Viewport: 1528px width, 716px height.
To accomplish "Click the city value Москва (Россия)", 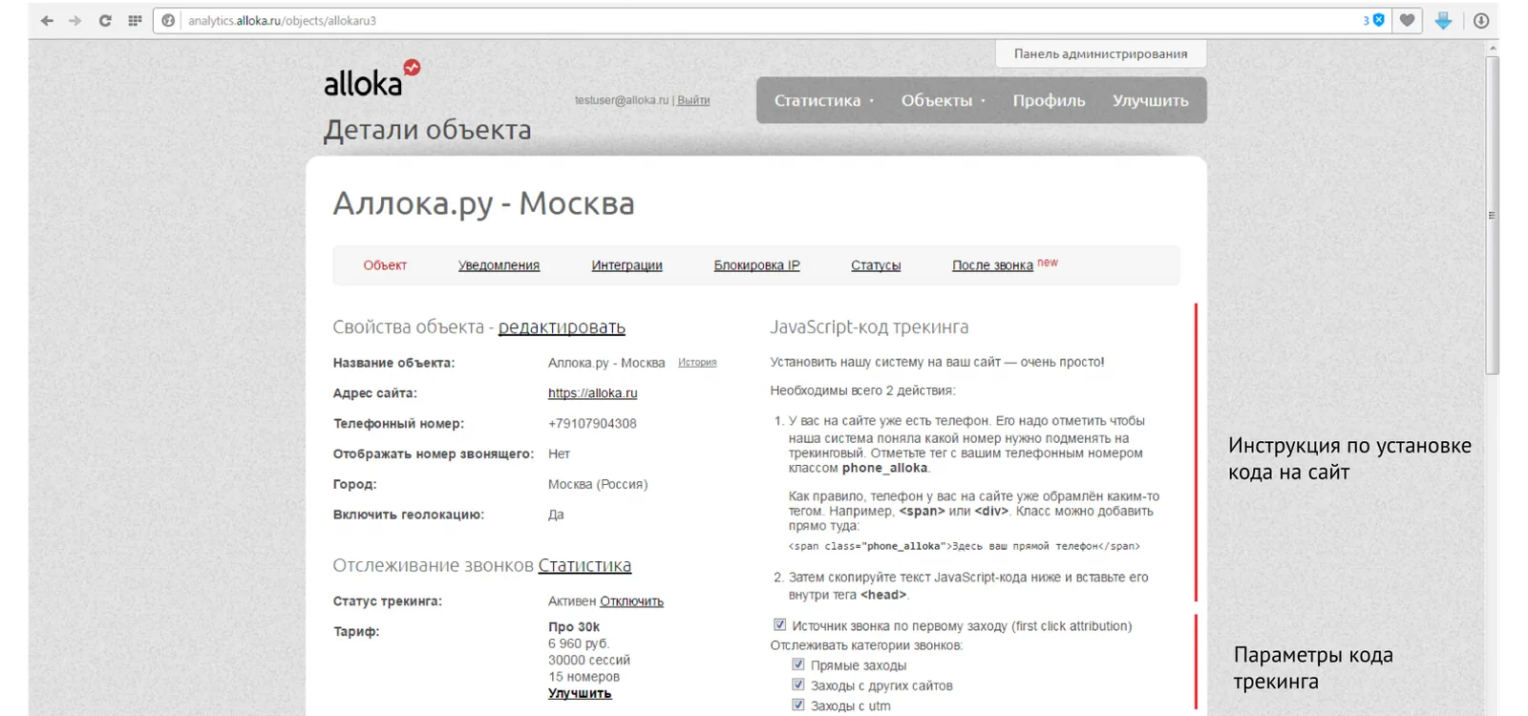I will pyautogui.click(x=598, y=484).
